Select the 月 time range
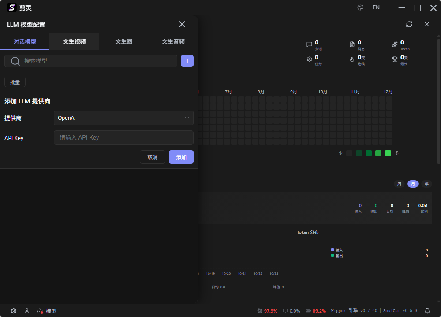Screen dimensions: 441x317 413,184
